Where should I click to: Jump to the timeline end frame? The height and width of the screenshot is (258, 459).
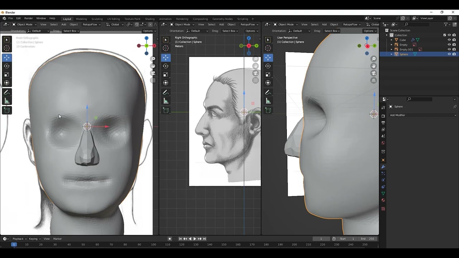pos(204,239)
